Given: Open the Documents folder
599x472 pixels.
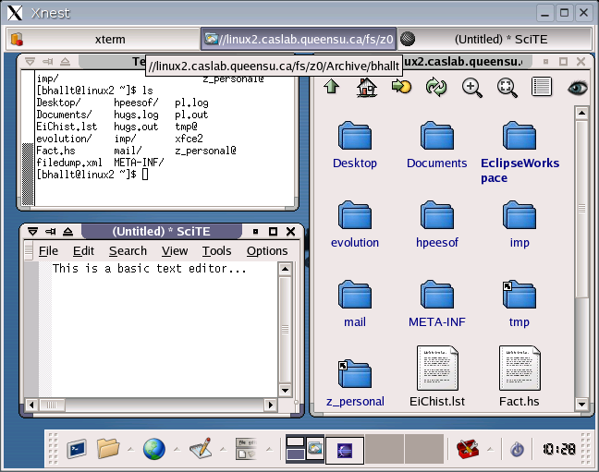Looking at the screenshot, I should point(437,146).
